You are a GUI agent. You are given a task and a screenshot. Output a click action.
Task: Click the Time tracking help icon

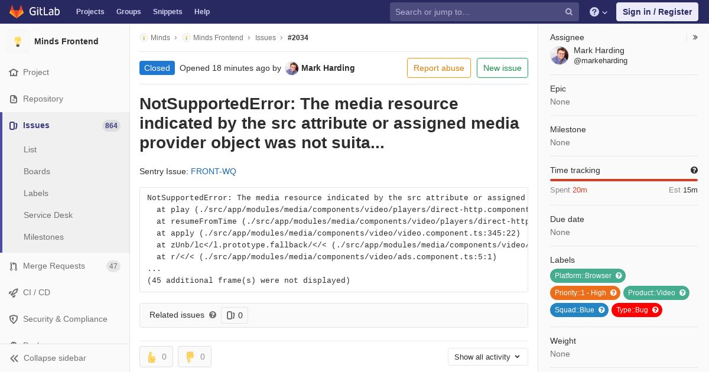click(x=694, y=170)
